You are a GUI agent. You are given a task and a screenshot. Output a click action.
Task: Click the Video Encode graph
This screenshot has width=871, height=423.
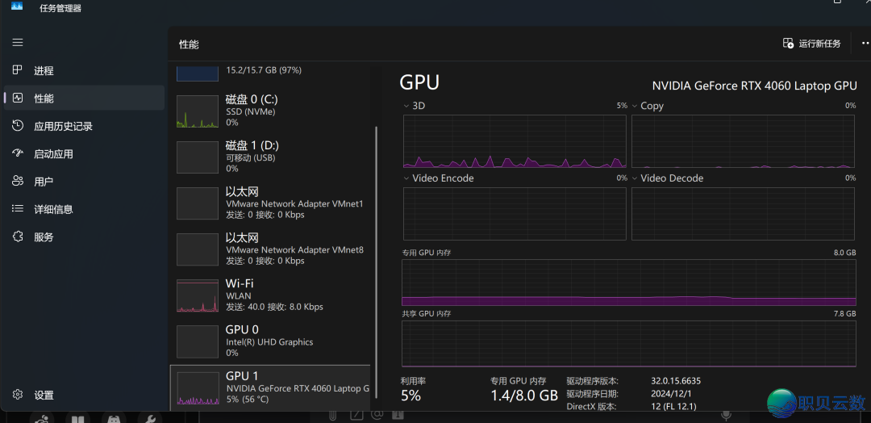point(515,214)
